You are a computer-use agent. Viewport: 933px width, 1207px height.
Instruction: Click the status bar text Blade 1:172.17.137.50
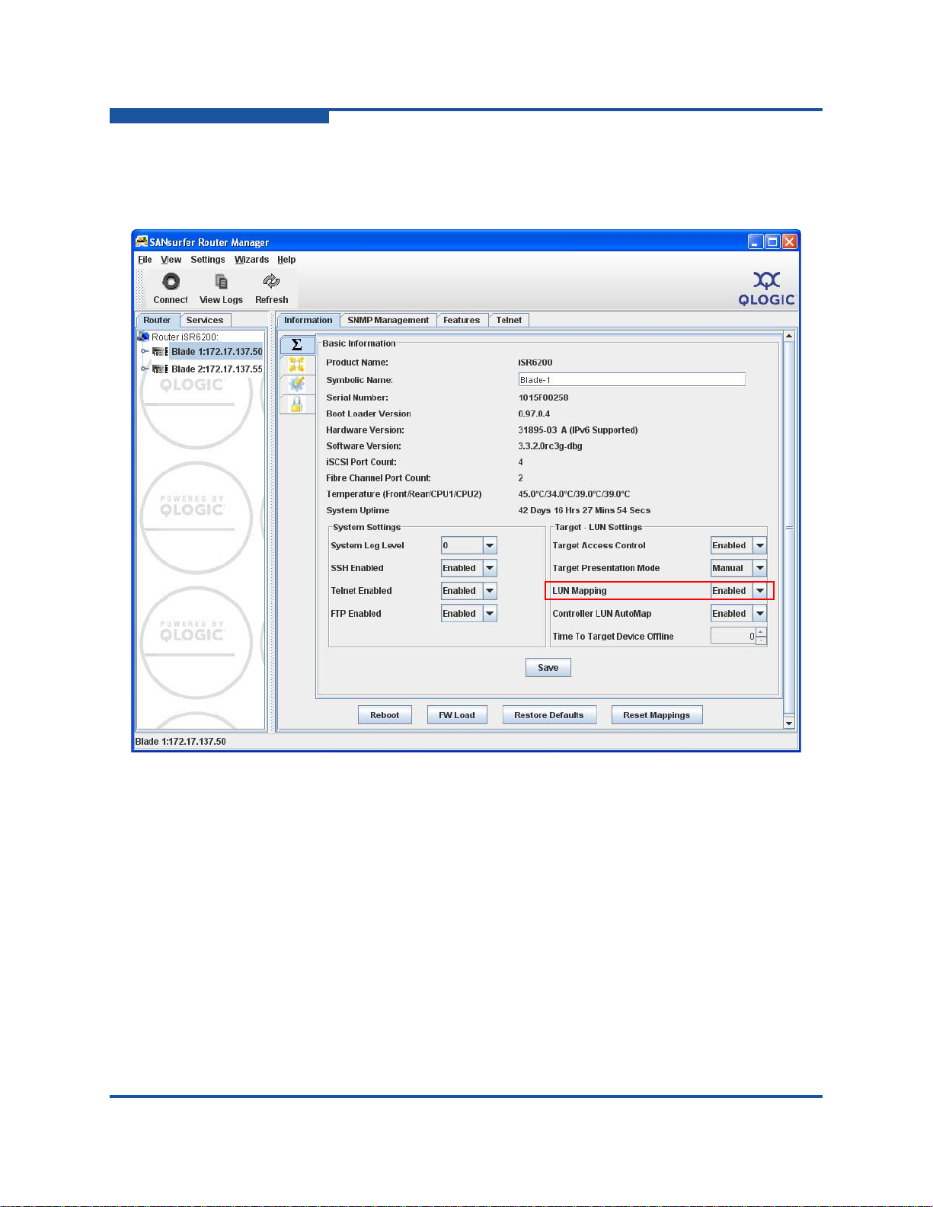181,742
